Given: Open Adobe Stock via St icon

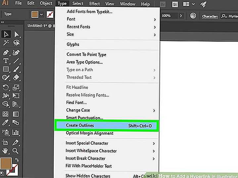Looking at the screenshot, I should click(175, 4).
